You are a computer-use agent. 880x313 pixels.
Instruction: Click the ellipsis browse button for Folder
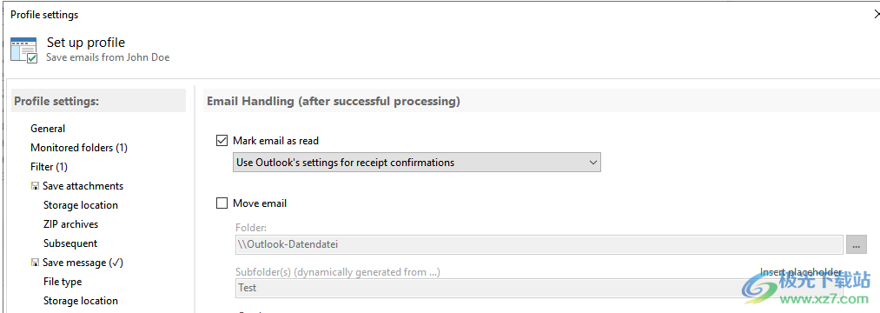pyautogui.click(x=856, y=244)
